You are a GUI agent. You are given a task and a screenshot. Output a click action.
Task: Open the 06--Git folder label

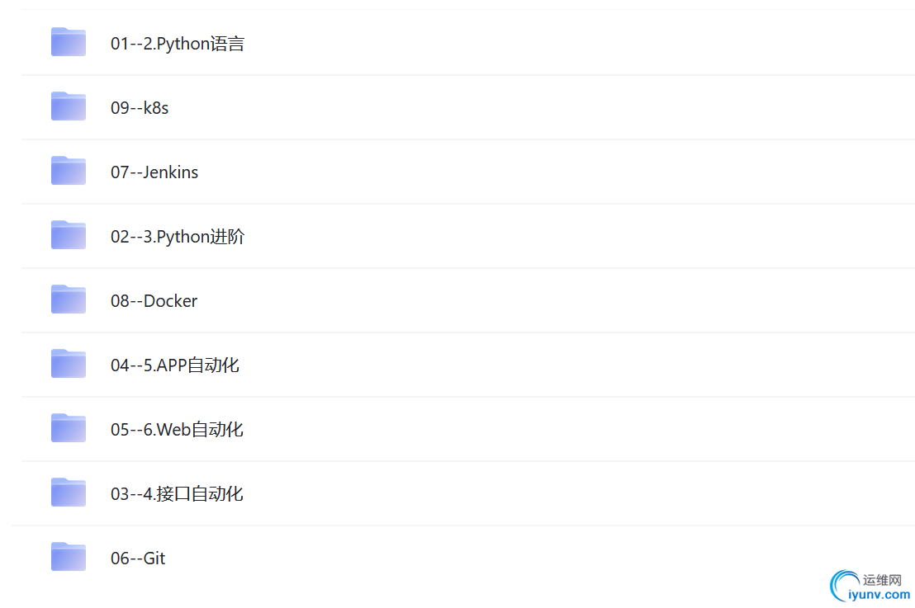[138, 559]
